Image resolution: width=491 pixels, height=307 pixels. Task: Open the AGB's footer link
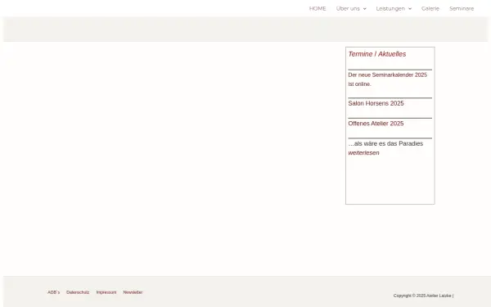point(53,292)
